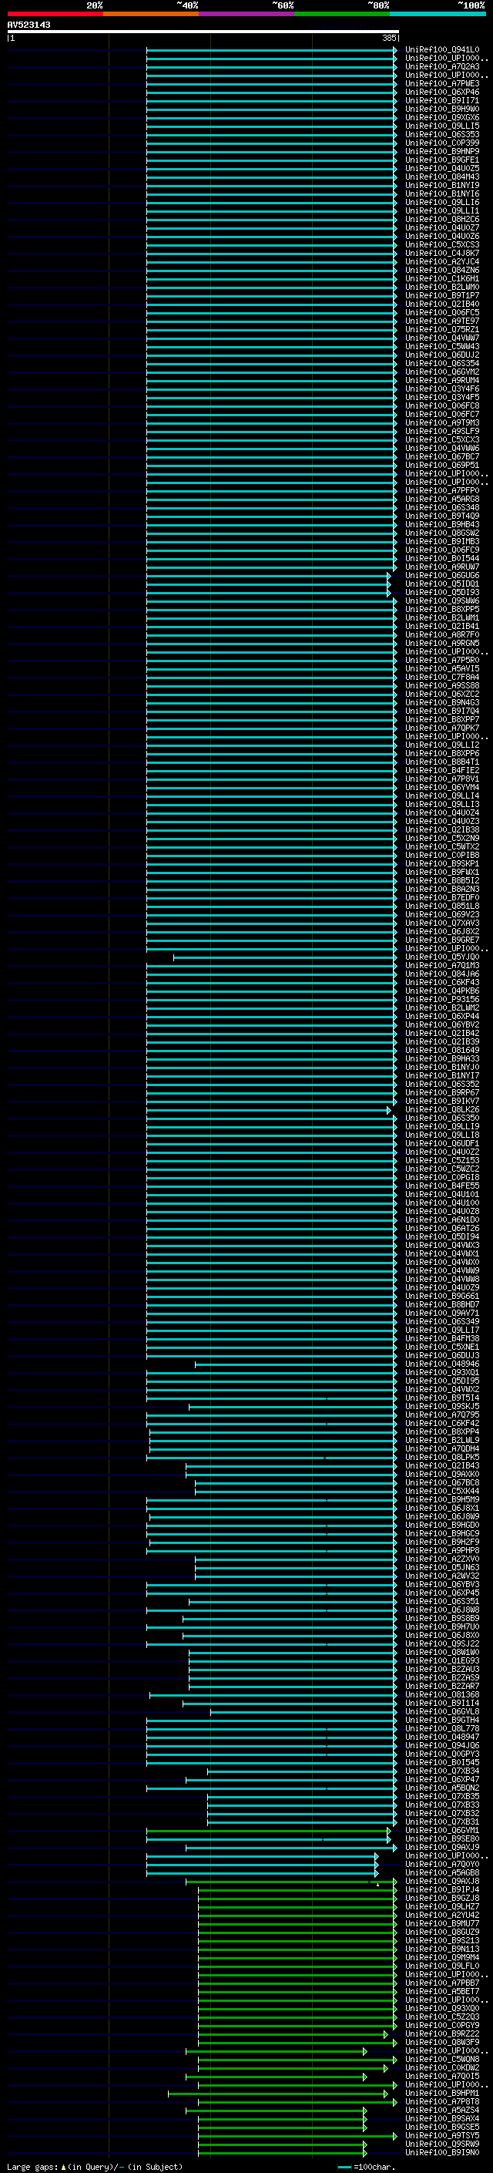Select hit label UniRef100_B4FE55

[x=441, y=1186]
